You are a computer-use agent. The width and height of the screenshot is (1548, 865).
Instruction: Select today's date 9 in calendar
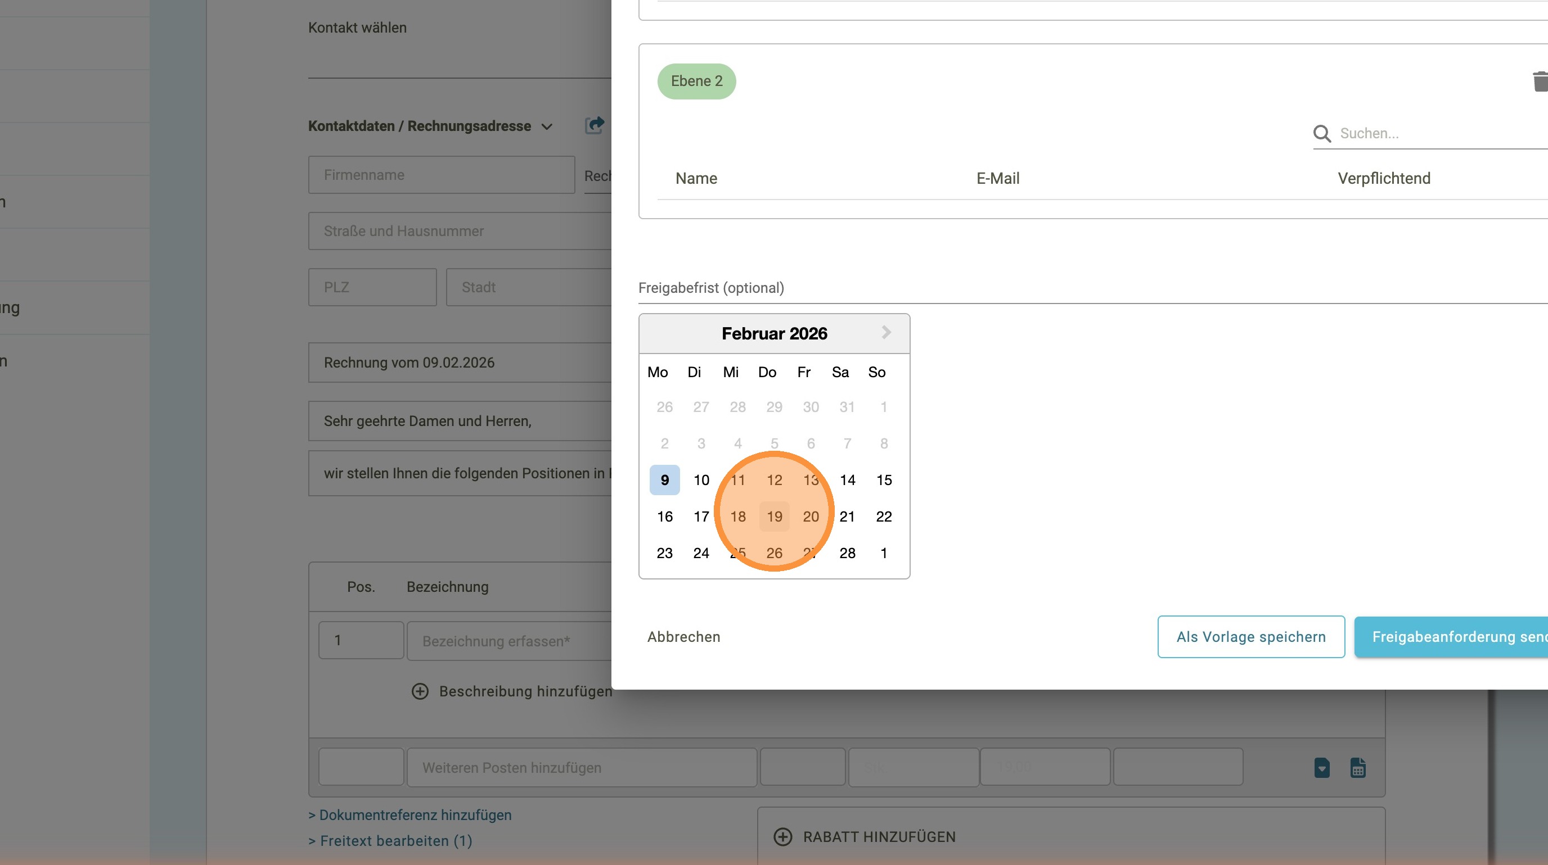click(x=665, y=480)
